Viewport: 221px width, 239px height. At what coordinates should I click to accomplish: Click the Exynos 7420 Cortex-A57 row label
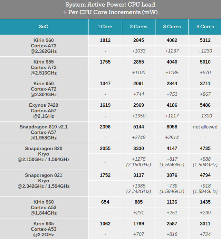click(x=44, y=111)
